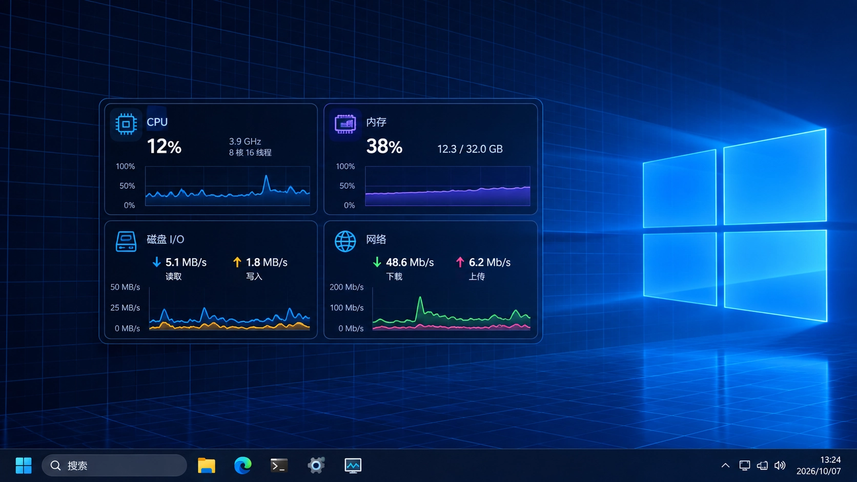Click the pink upload arrow

(460, 262)
